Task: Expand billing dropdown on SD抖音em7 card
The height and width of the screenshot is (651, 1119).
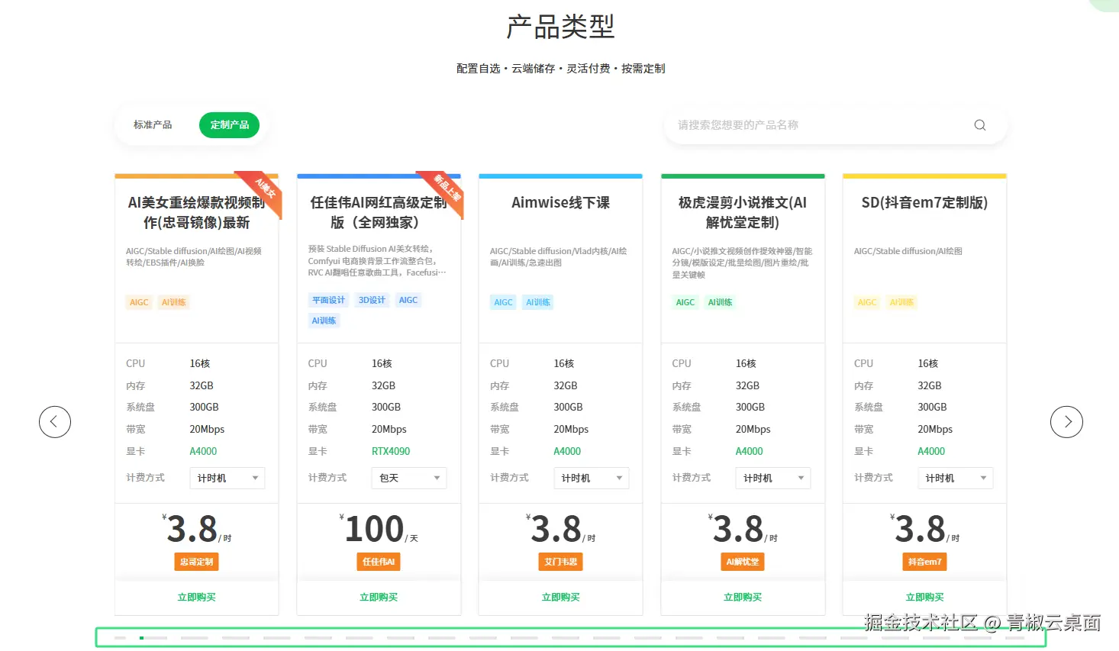Action: 955,478
